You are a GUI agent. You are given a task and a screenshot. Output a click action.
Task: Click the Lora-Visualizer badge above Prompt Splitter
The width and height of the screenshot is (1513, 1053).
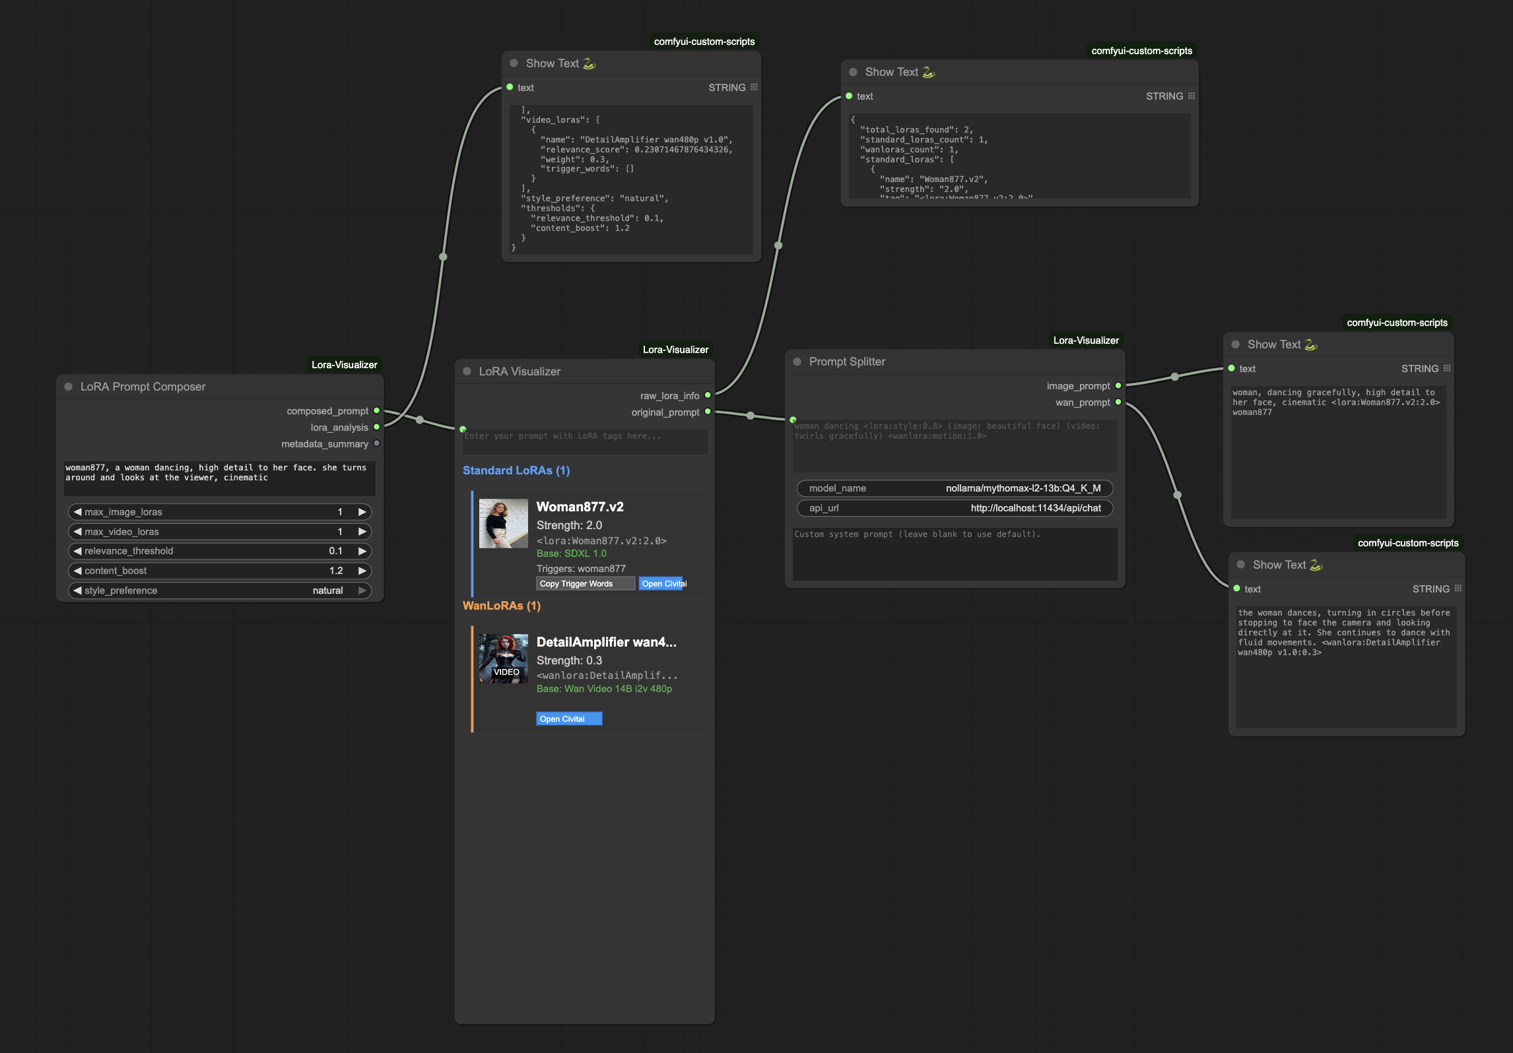coord(1086,340)
